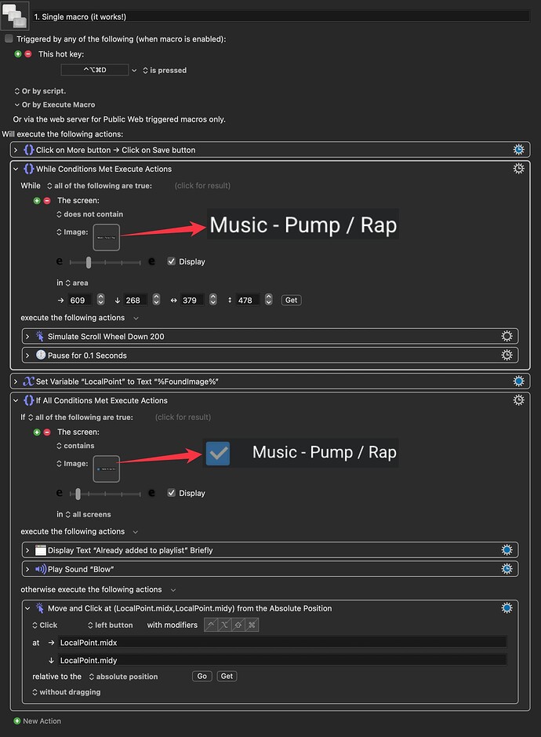Image resolution: width=541 pixels, height=737 pixels.
Task: Open the "is pressed" hot key dropdown
Action: pyautogui.click(x=165, y=71)
